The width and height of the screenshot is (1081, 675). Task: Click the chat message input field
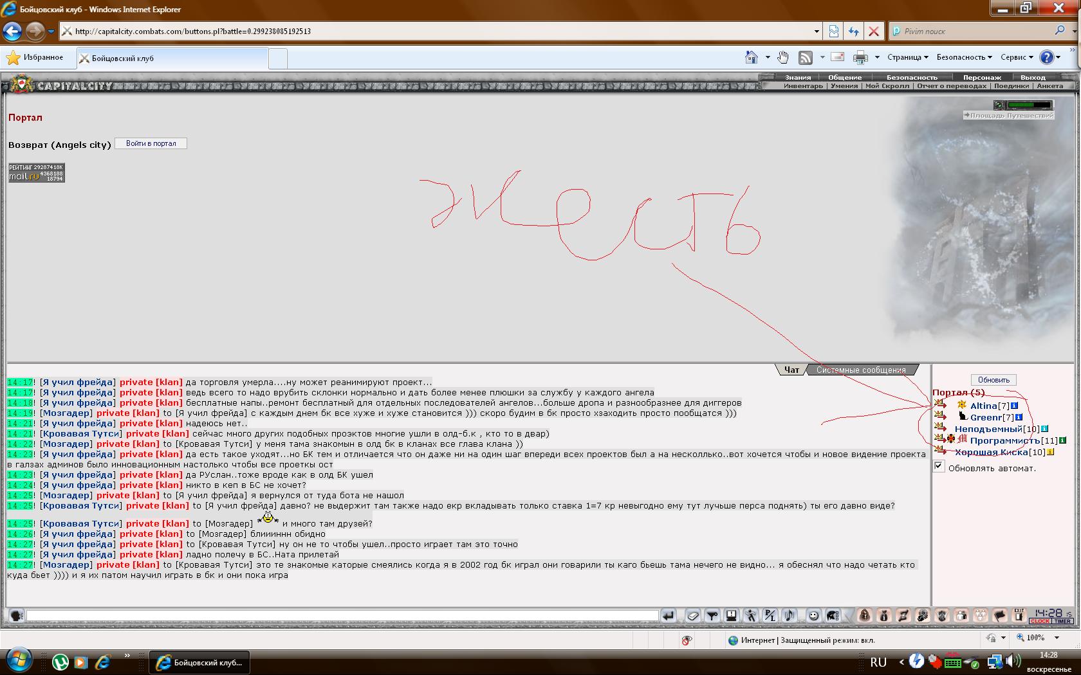pyautogui.click(x=342, y=616)
